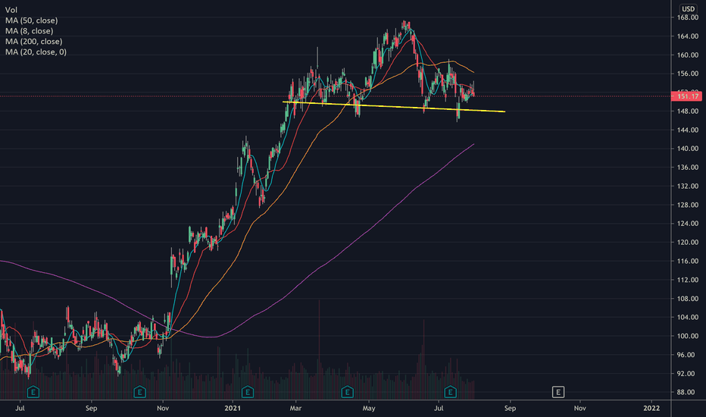
Task: Click the 124.00 price axis label
Action: point(688,223)
